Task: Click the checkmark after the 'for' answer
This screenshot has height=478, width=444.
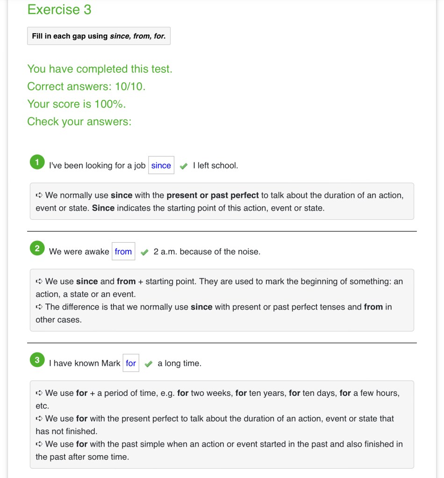Action: click(x=149, y=364)
